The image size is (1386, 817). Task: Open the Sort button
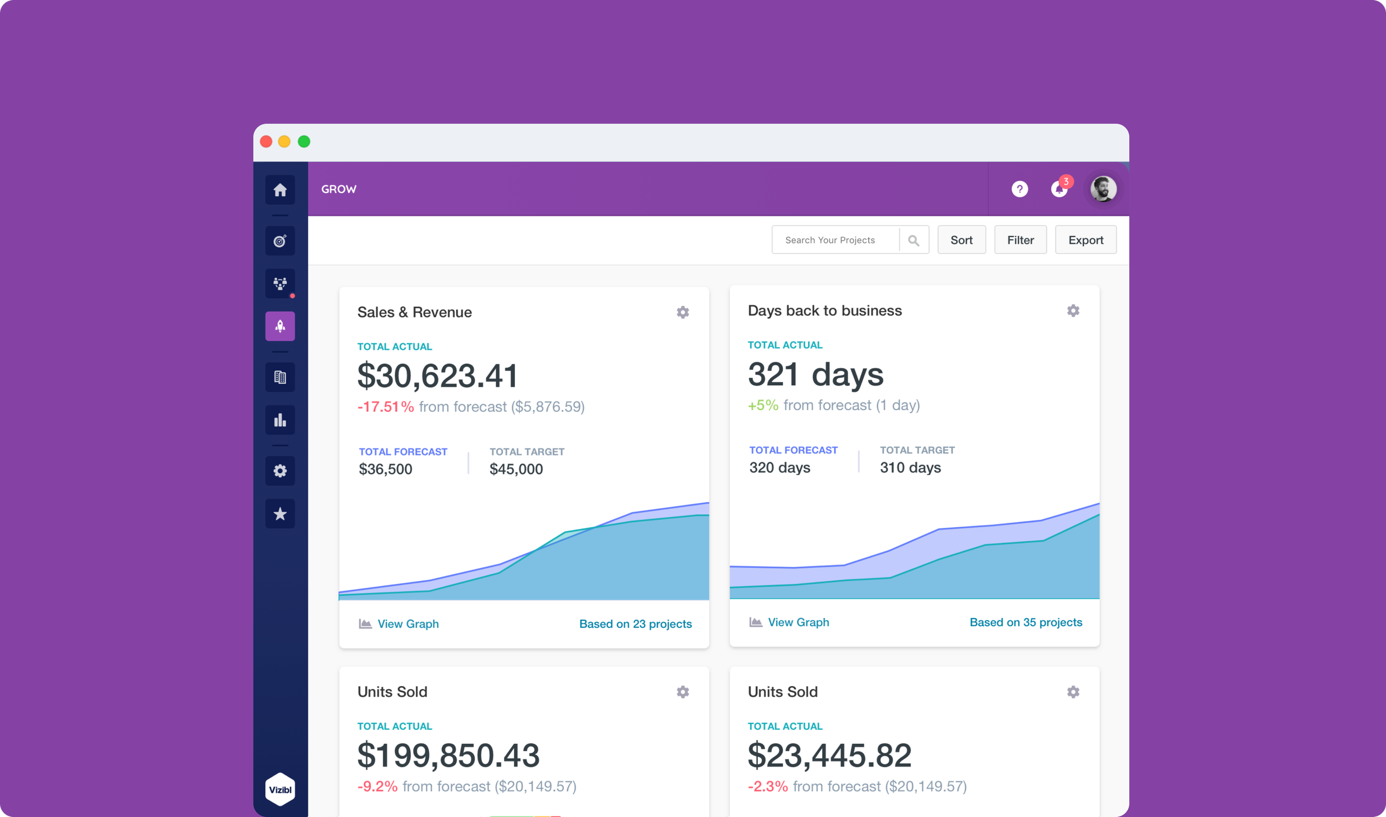point(961,240)
